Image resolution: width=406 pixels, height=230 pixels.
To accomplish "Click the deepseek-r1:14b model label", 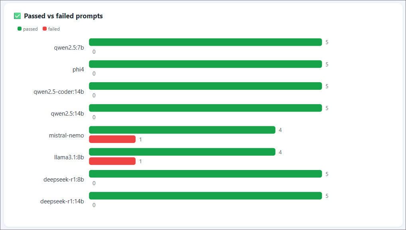I will (62, 201).
